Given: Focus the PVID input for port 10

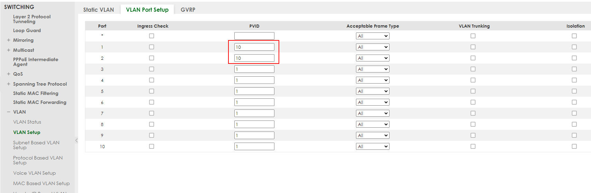Looking at the screenshot, I should click(x=254, y=146).
